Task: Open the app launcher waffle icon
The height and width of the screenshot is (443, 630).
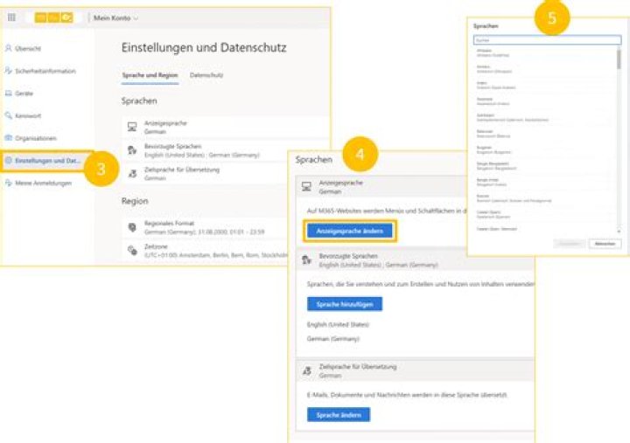Action: click(11, 17)
